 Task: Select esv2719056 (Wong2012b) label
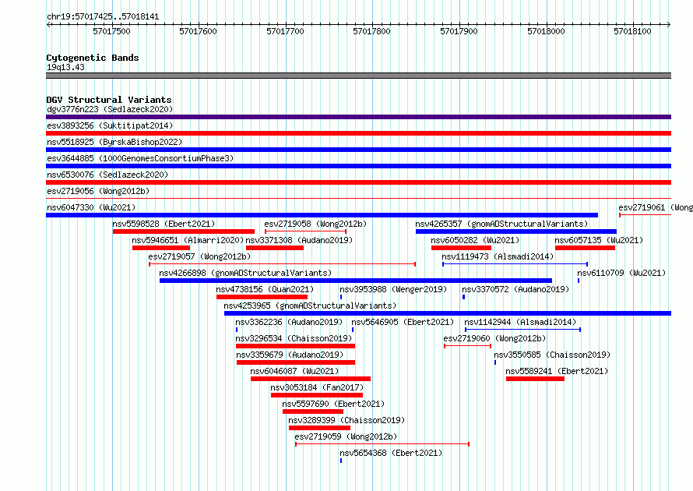(x=98, y=191)
